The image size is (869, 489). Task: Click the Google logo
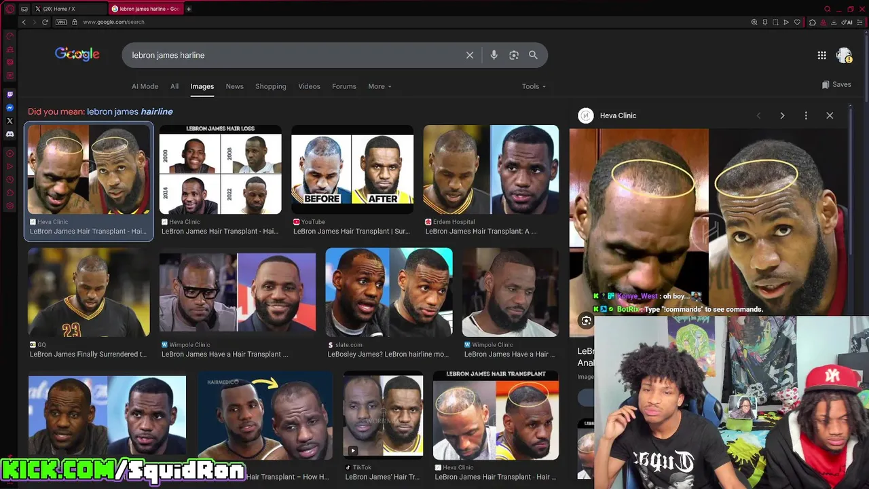77,54
